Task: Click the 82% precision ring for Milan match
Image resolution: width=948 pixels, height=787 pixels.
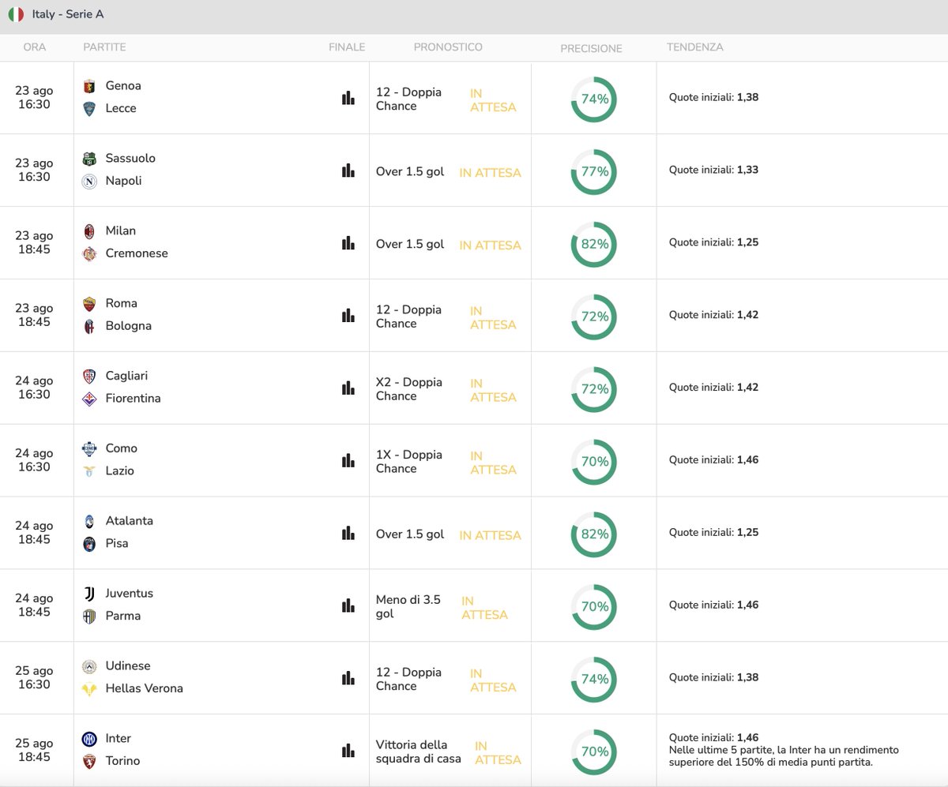Action: 594,245
